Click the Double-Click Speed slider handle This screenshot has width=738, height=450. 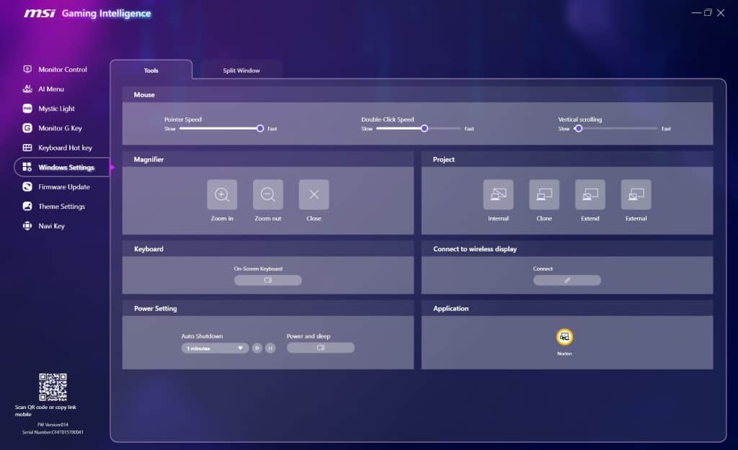point(424,128)
